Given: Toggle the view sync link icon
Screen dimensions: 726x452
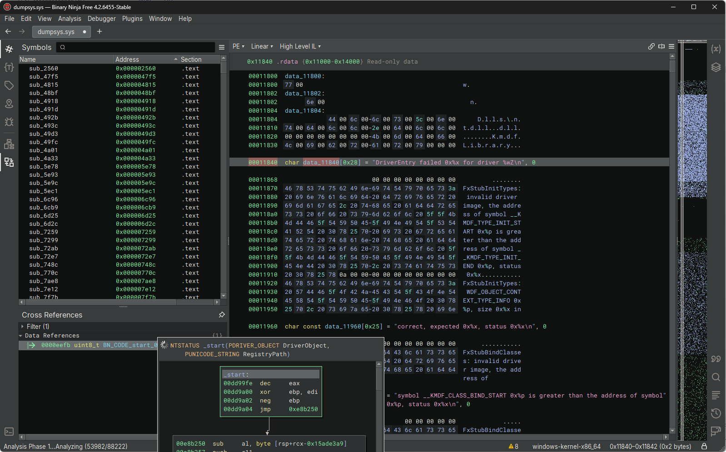Looking at the screenshot, I should tap(651, 46).
